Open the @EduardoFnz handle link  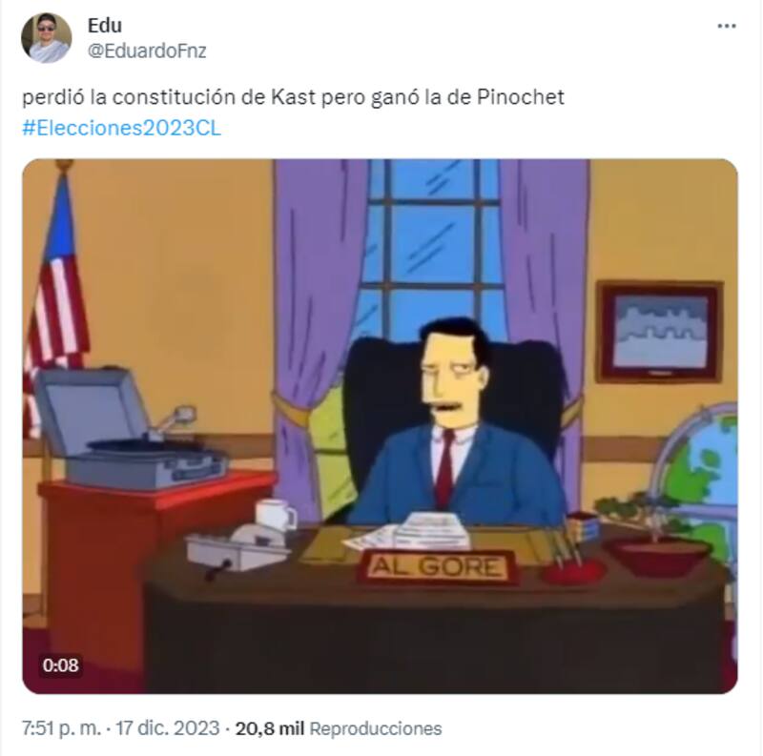pyautogui.click(x=147, y=51)
